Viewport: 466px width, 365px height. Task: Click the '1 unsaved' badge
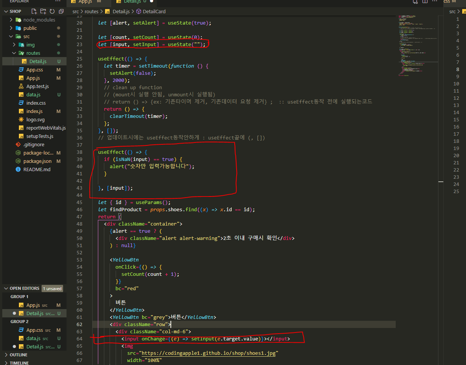(x=52, y=289)
